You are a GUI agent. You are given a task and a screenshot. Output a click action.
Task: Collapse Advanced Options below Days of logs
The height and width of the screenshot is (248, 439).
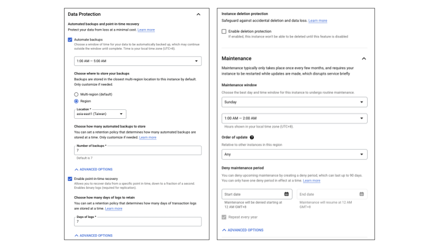tap(94, 235)
